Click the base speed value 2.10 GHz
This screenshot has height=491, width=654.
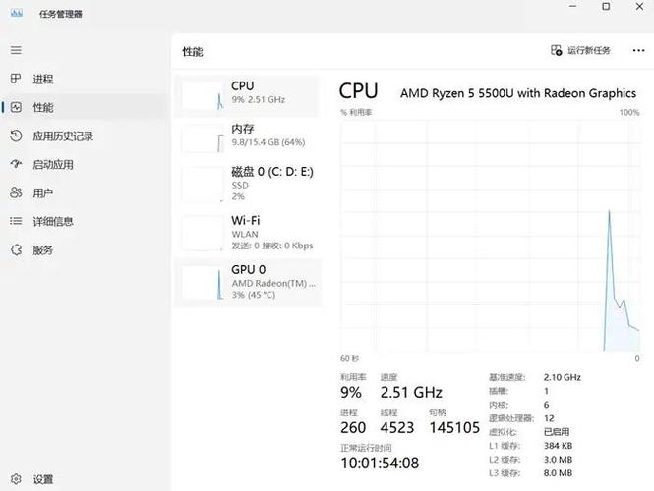pyautogui.click(x=562, y=377)
